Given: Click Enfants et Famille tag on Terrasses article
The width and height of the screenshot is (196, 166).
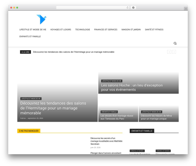Looking at the screenshot, I should (109, 112).
